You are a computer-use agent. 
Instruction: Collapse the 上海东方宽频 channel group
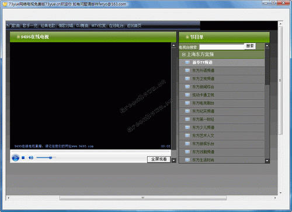tap(183, 55)
